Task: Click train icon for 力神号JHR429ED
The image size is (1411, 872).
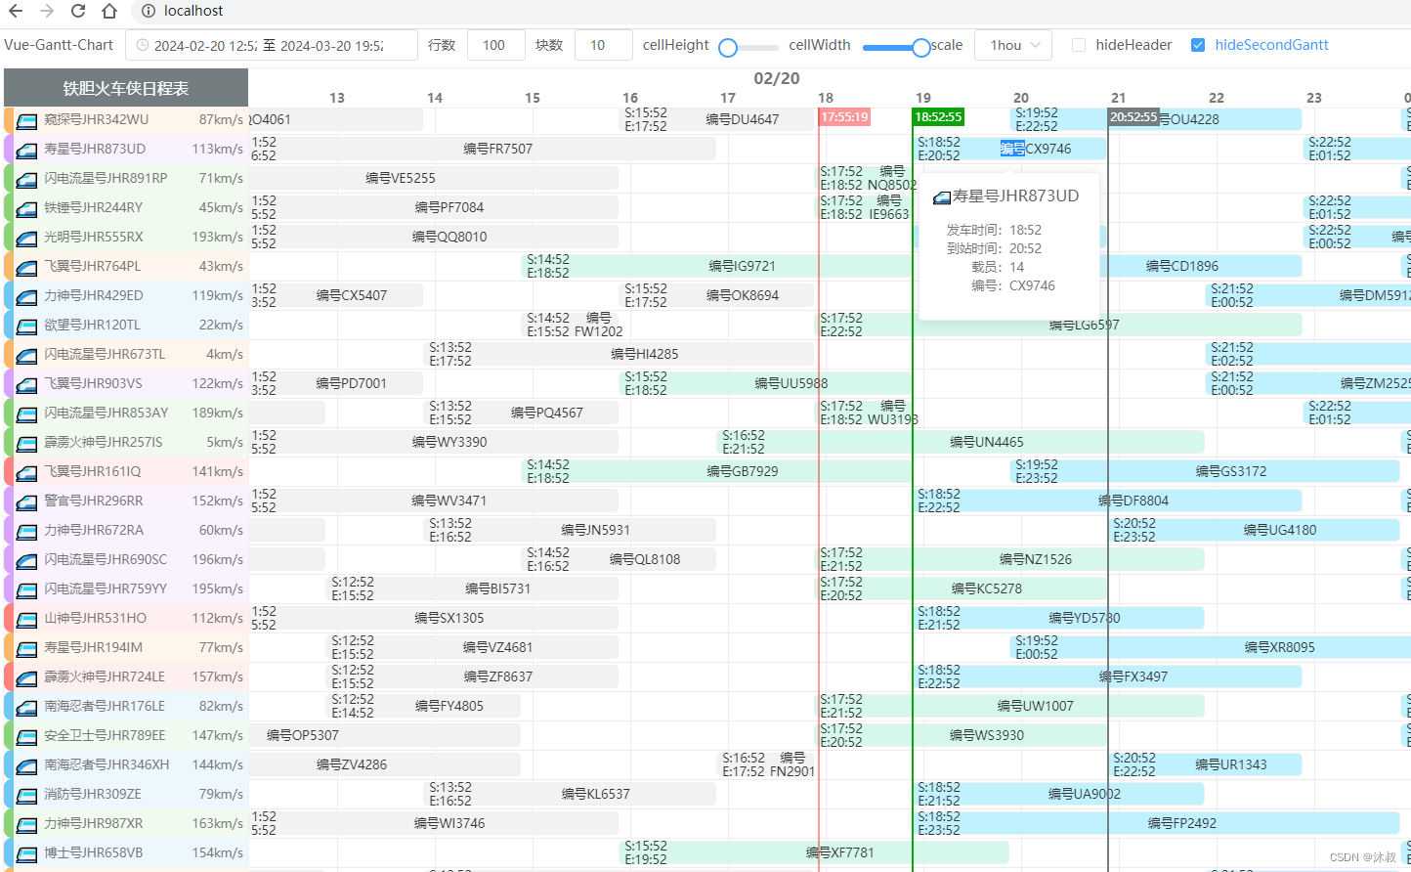Action: tap(26, 296)
